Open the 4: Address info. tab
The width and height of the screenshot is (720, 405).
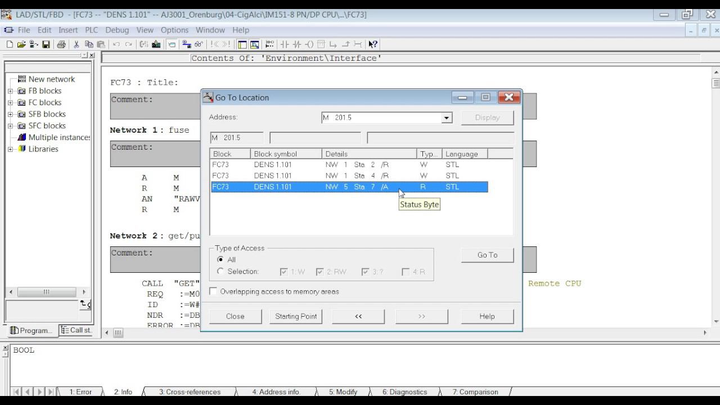[276, 392]
